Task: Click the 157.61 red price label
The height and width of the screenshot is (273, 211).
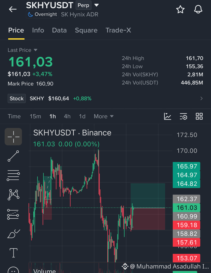Action: click(187, 242)
